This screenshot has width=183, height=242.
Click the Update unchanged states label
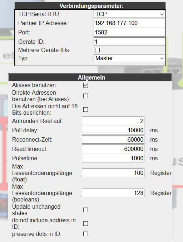point(36,210)
